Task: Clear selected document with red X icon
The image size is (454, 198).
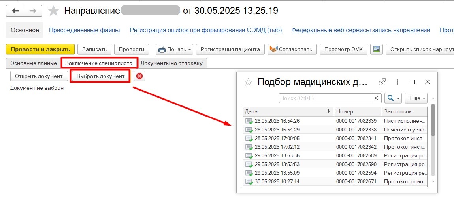Action: tap(139, 76)
